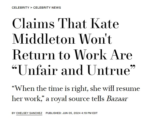Image resolution: width=155 pixels, height=118 pixels.
Task: Open the CELEBRITY breadcrumb link
Action: tap(21, 8)
